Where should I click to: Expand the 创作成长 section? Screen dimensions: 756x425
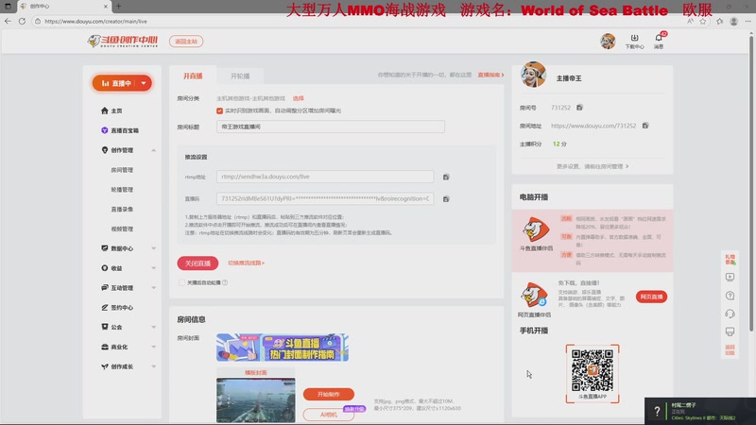point(153,366)
